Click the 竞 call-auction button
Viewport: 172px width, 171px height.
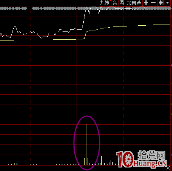pos(115,3)
